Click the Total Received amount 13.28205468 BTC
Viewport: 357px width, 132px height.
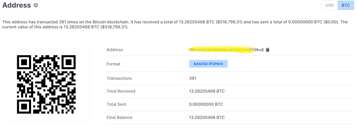[x=207, y=91]
